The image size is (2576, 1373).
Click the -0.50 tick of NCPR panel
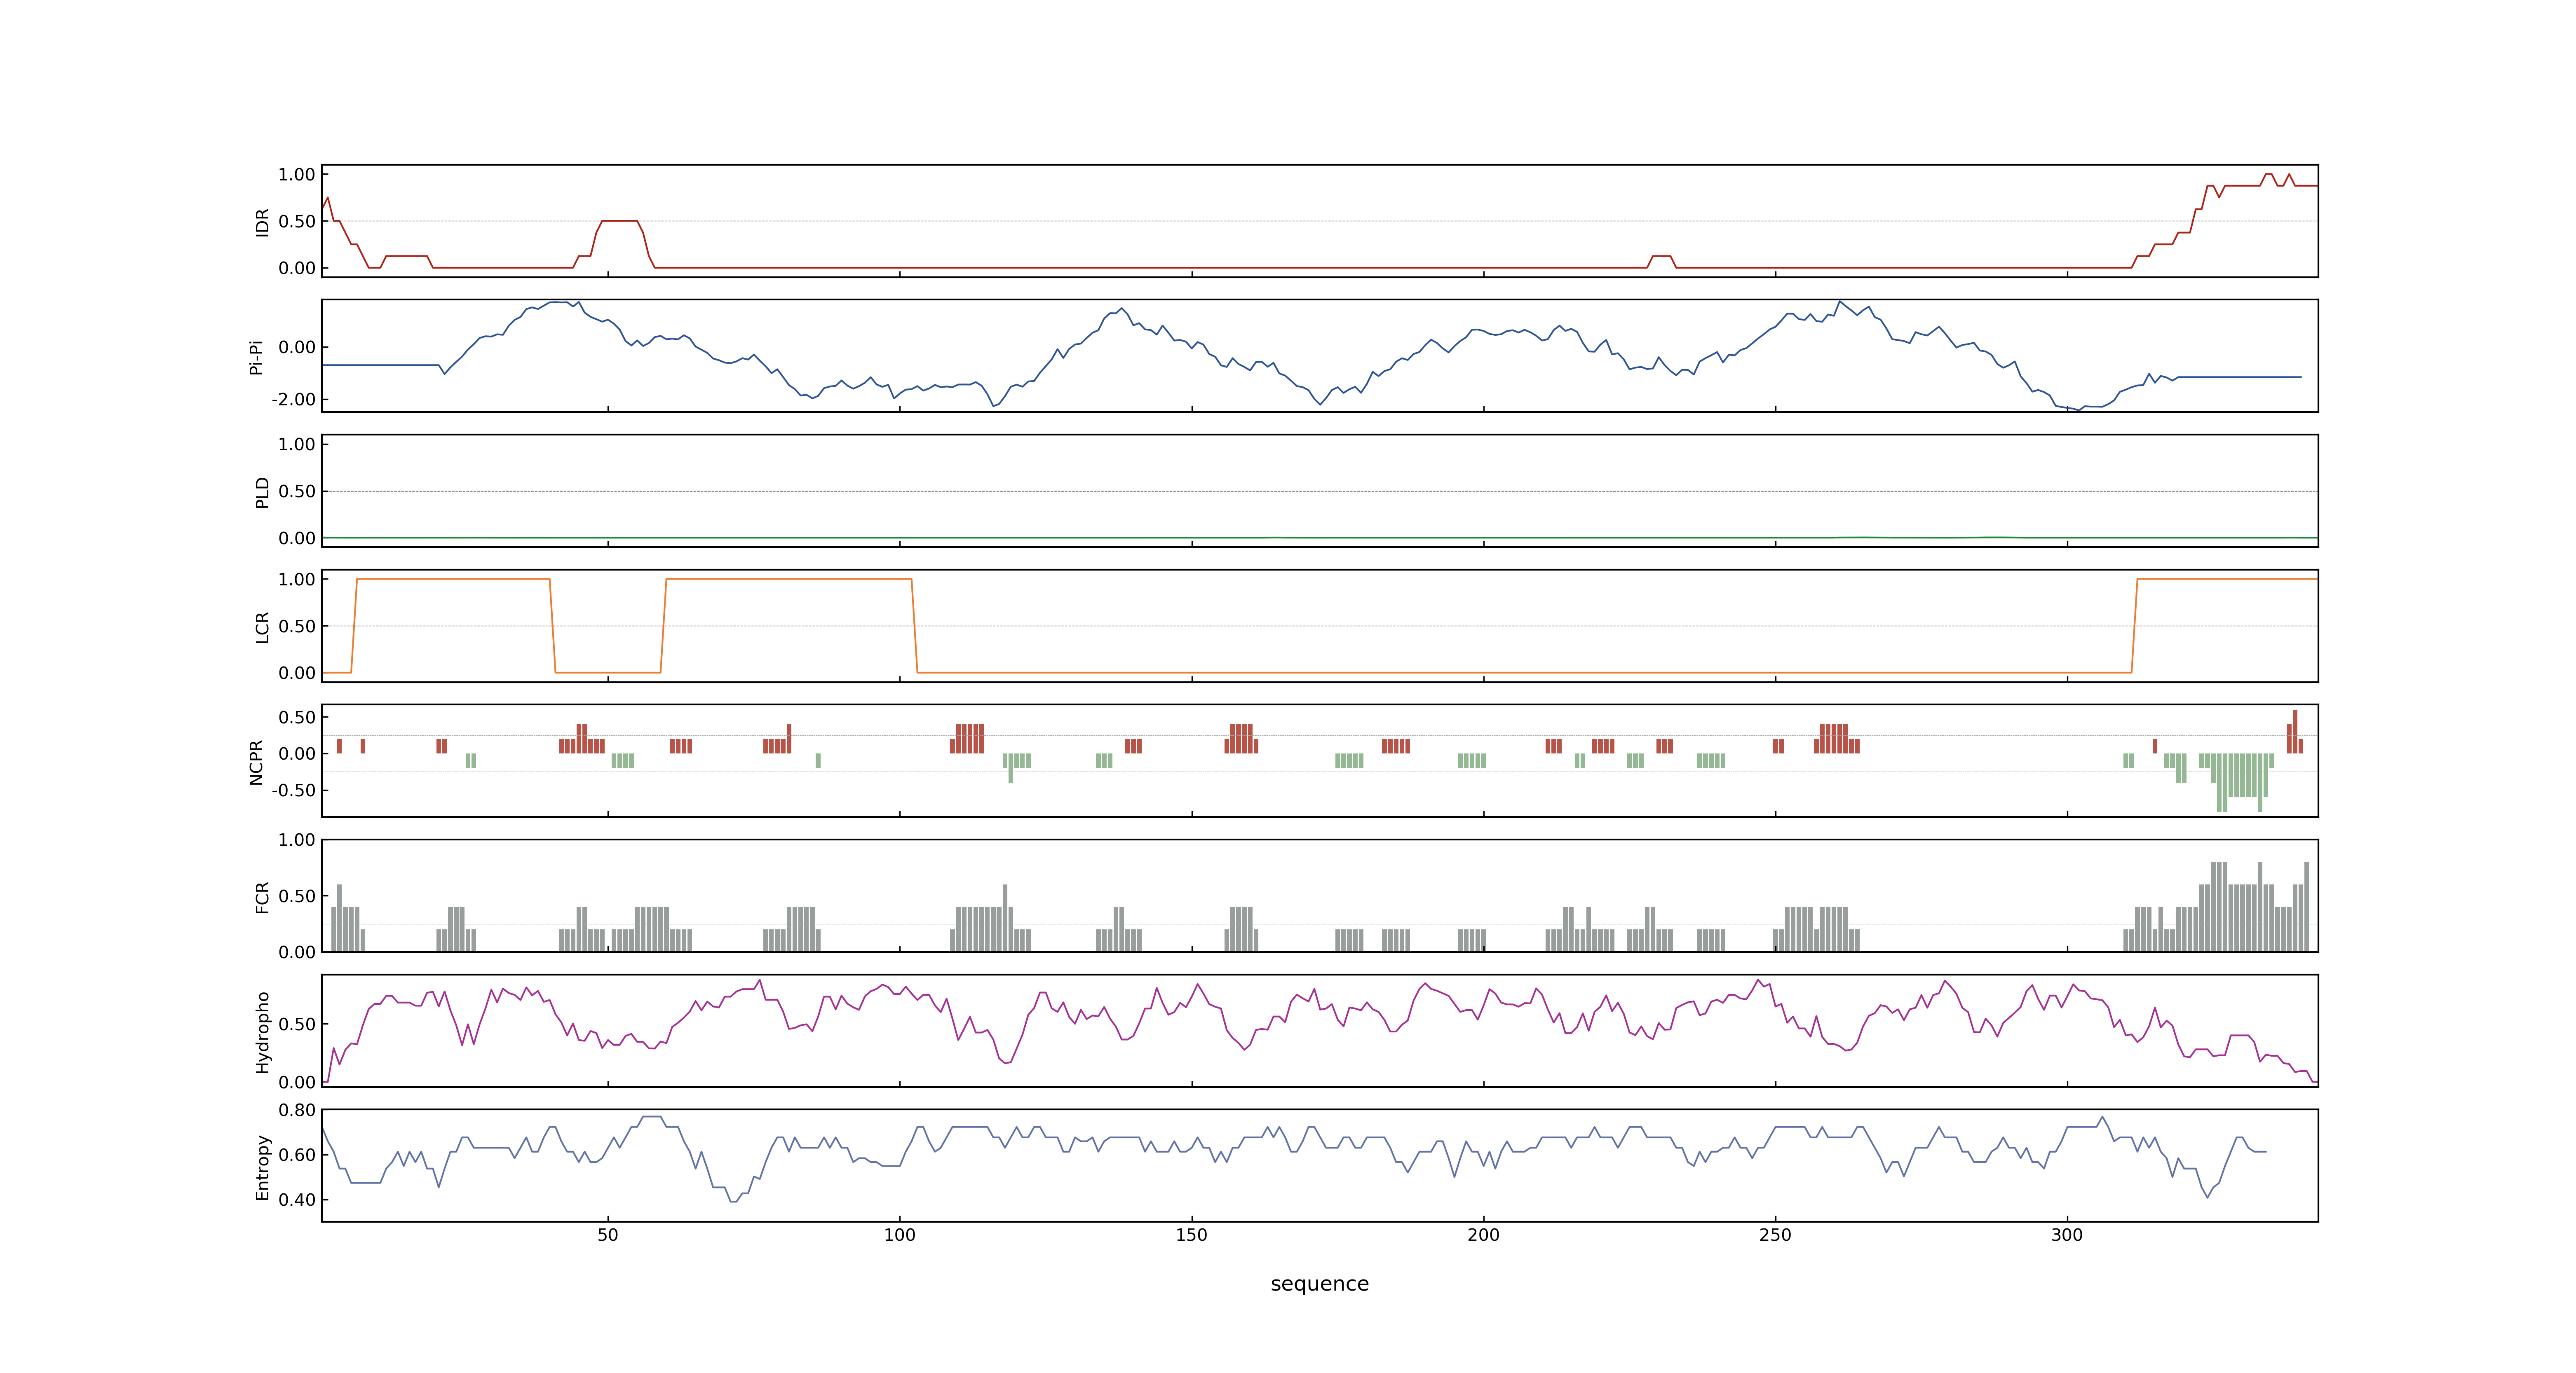(x=293, y=791)
